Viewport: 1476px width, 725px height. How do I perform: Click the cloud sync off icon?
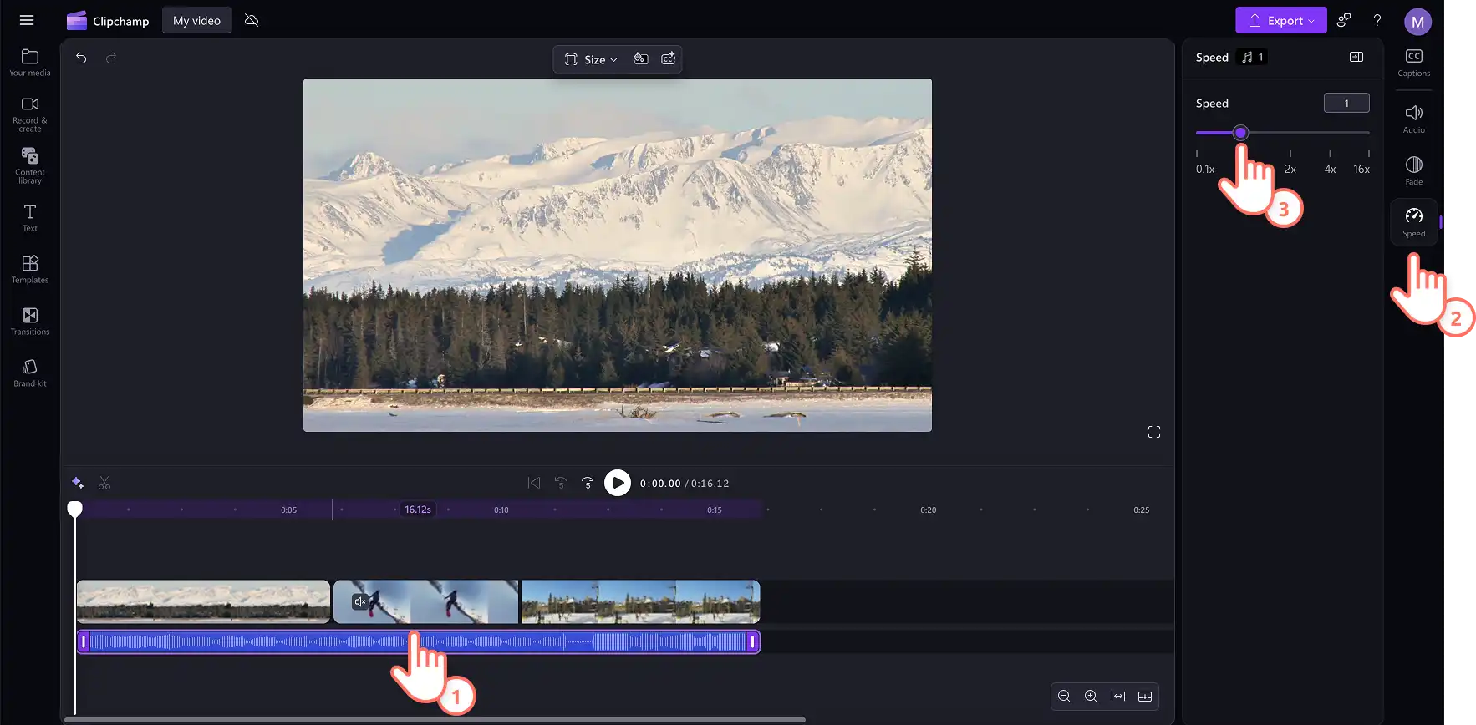252,20
